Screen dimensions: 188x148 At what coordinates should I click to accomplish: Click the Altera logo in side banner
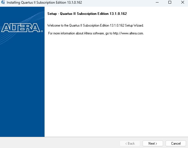(22, 28)
